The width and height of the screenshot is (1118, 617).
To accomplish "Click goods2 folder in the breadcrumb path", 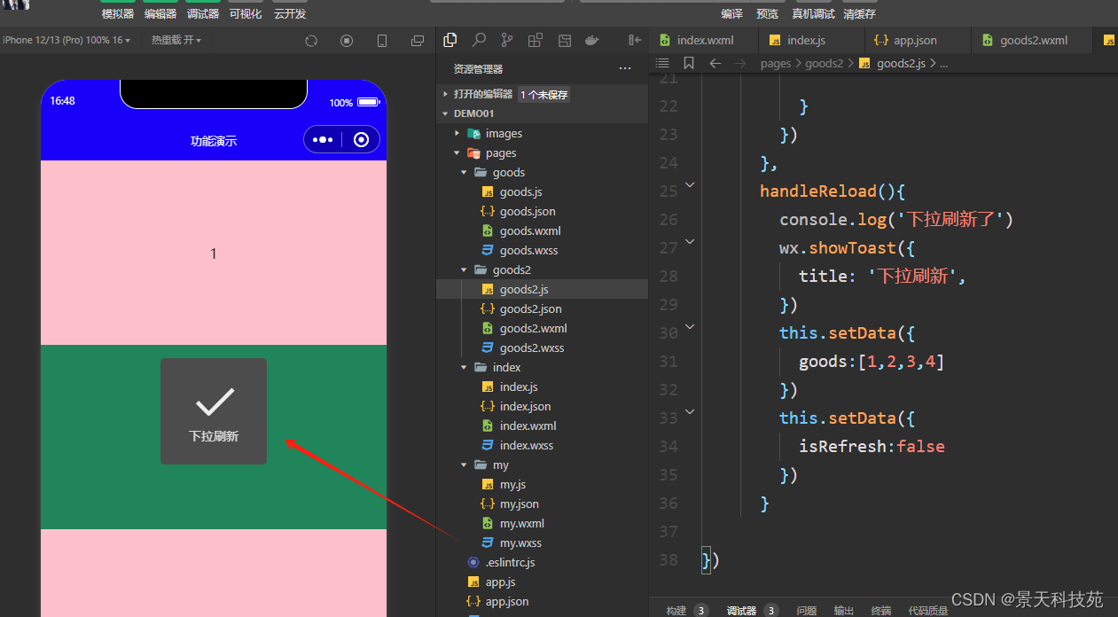I will pyautogui.click(x=824, y=63).
